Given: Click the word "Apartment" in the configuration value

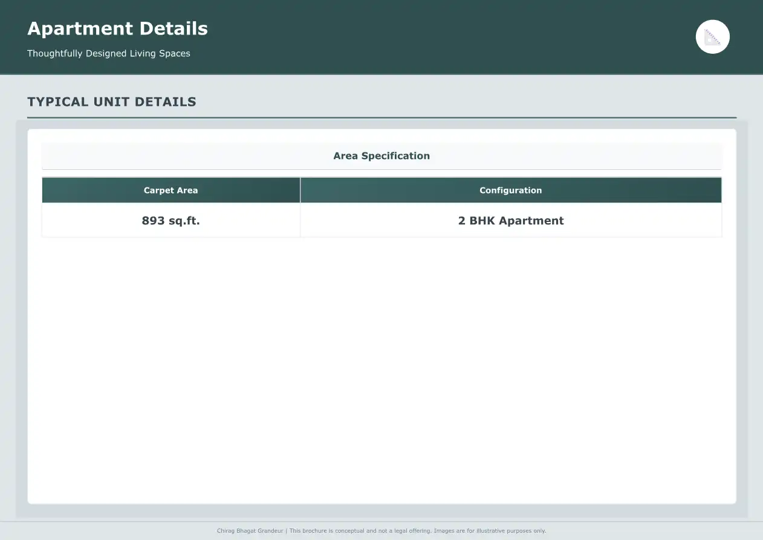Looking at the screenshot, I should click(531, 221).
